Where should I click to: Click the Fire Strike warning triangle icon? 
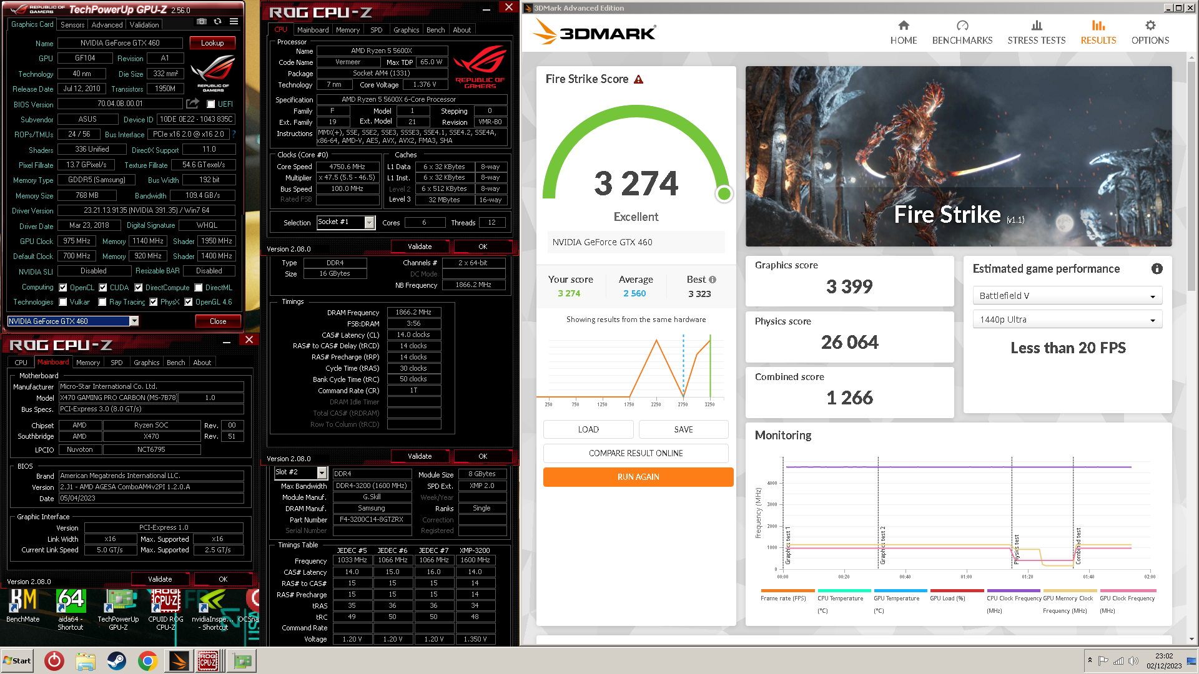point(638,79)
